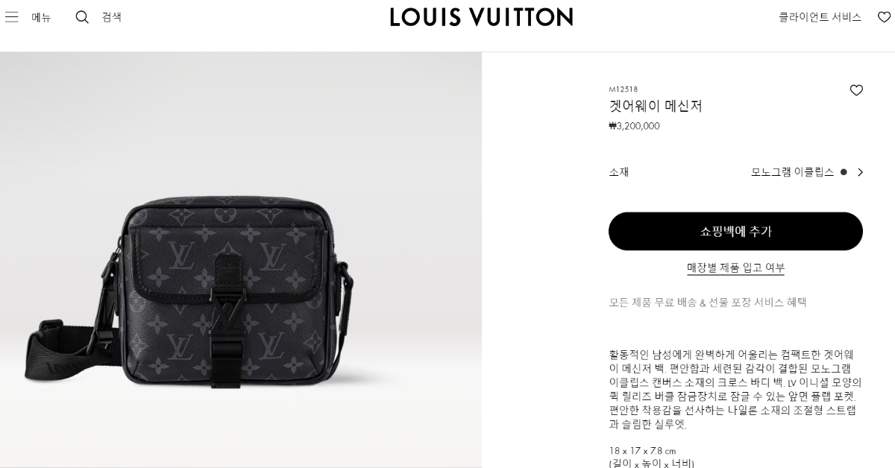
Task: Open 클라이언트 서비스 link
Action: coord(820,17)
